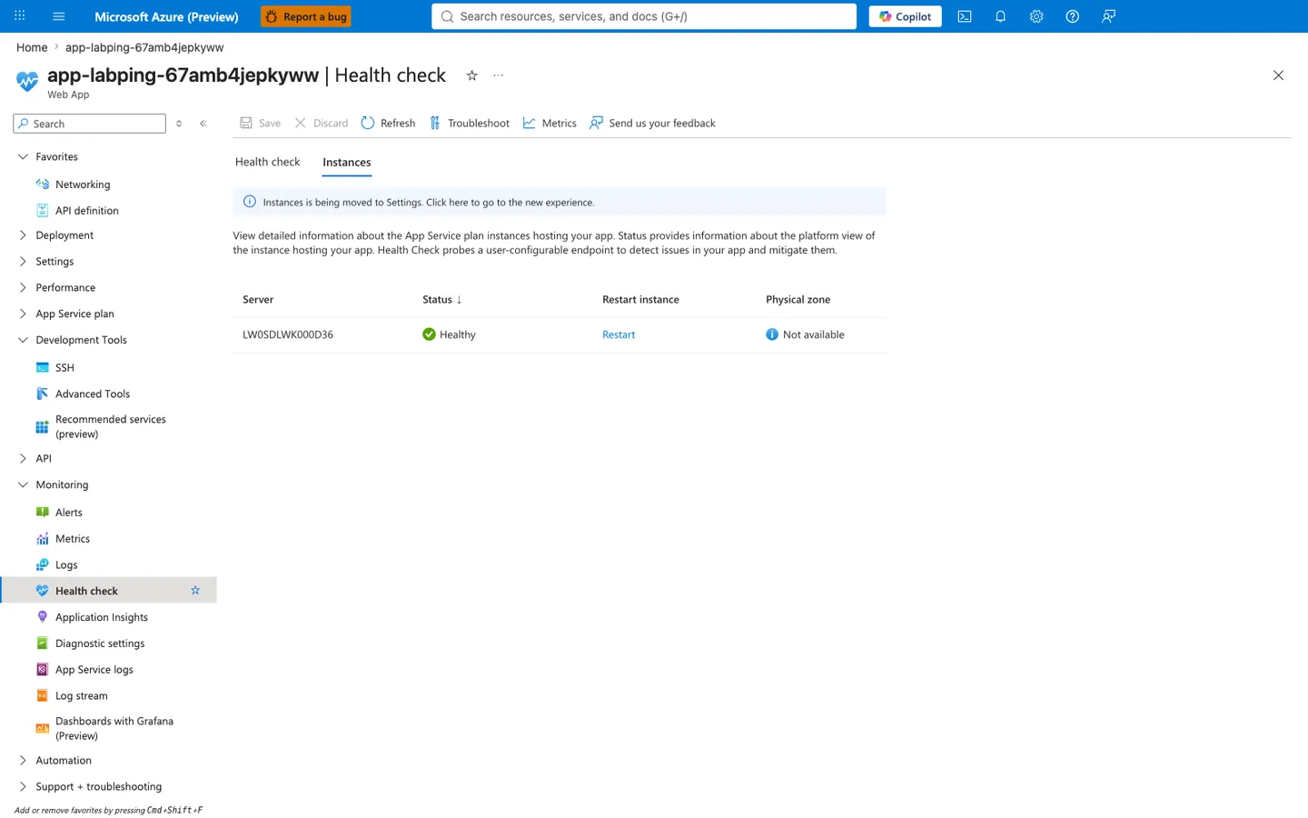Open portal settings gear

(x=1036, y=16)
